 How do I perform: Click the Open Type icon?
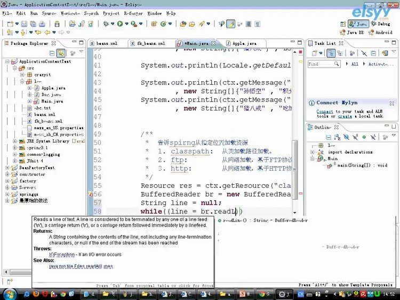point(183,24)
